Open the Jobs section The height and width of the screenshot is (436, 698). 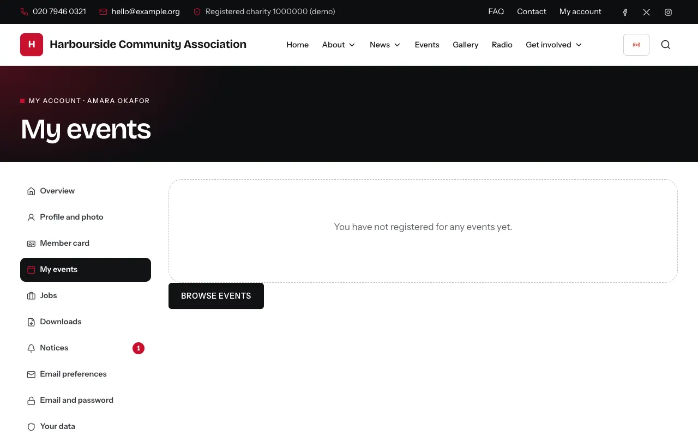(86, 296)
